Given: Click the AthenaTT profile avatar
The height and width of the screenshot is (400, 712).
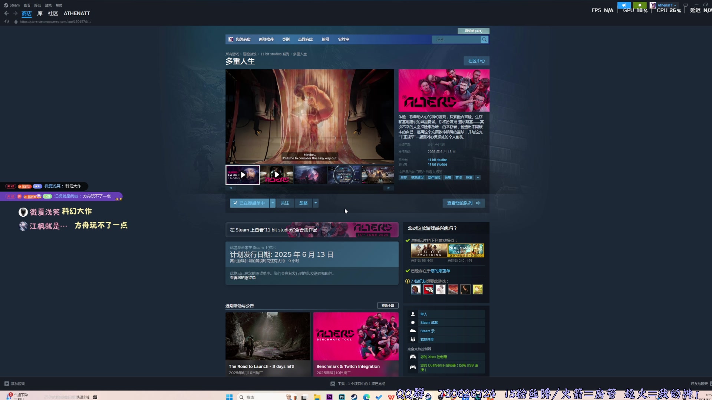Looking at the screenshot, I should pyautogui.click(x=653, y=5).
